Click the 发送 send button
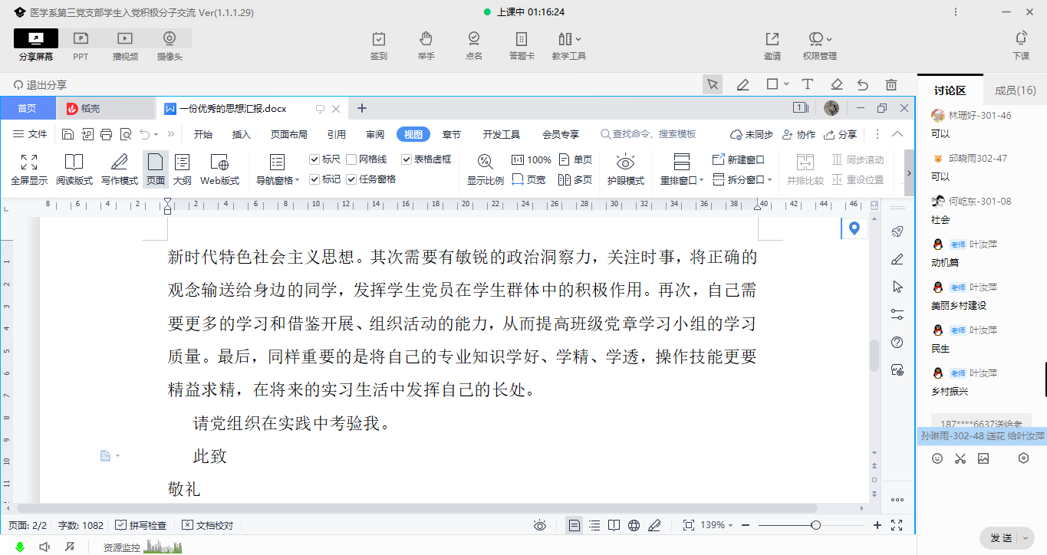Image resolution: width=1047 pixels, height=555 pixels. 1000,538
